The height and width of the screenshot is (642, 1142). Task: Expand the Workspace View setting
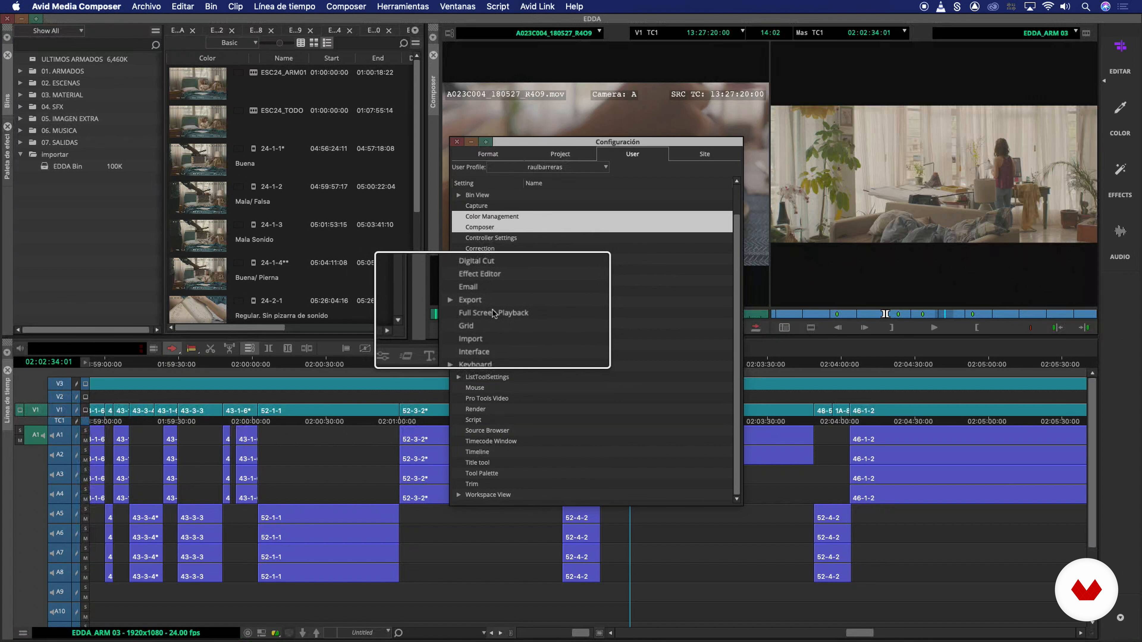[x=458, y=495]
